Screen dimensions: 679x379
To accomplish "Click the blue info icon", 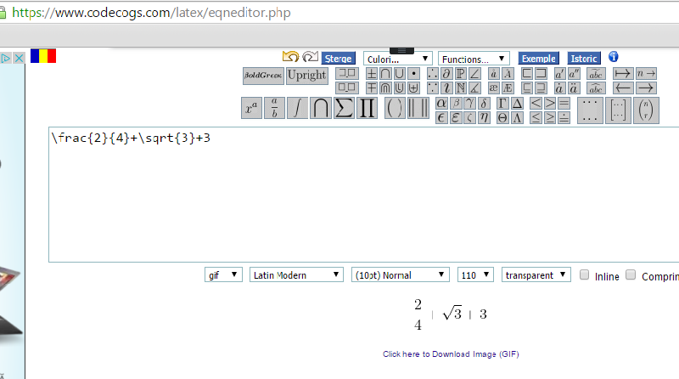I will (x=614, y=57).
